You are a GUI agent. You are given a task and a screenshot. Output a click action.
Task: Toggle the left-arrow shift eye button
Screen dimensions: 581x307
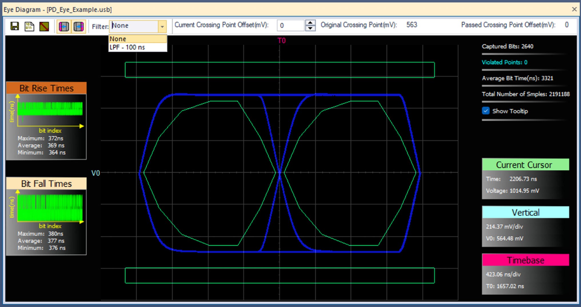[x=64, y=27]
